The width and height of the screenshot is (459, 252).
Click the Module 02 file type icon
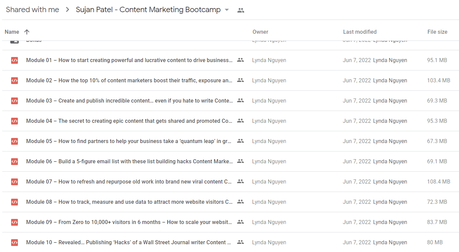(14, 81)
